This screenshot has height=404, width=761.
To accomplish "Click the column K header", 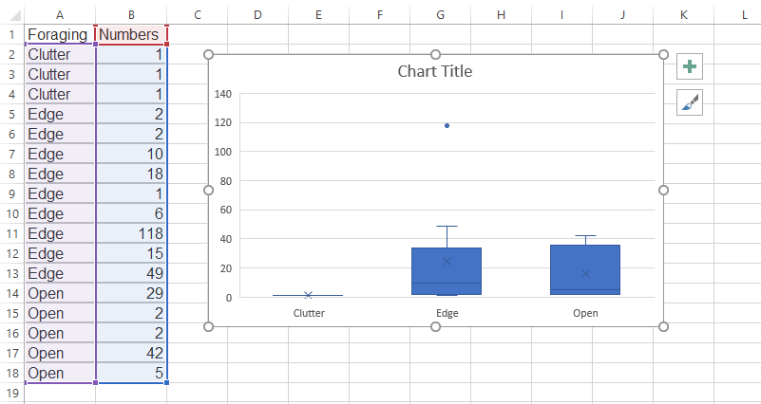I will tap(684, 14).
